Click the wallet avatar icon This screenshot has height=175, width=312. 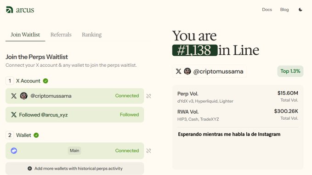pos(14,151)
